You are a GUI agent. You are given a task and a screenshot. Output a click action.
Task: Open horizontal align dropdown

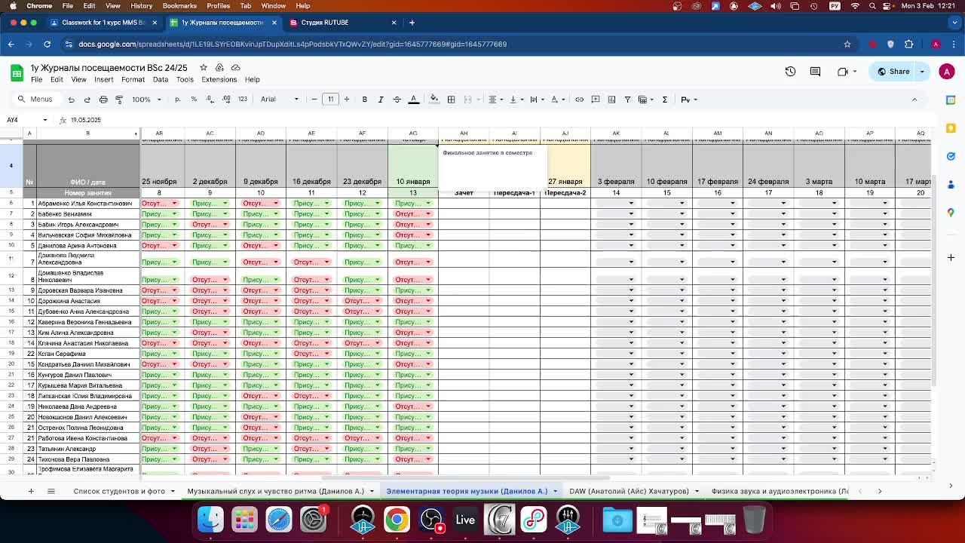coord(495,100)
